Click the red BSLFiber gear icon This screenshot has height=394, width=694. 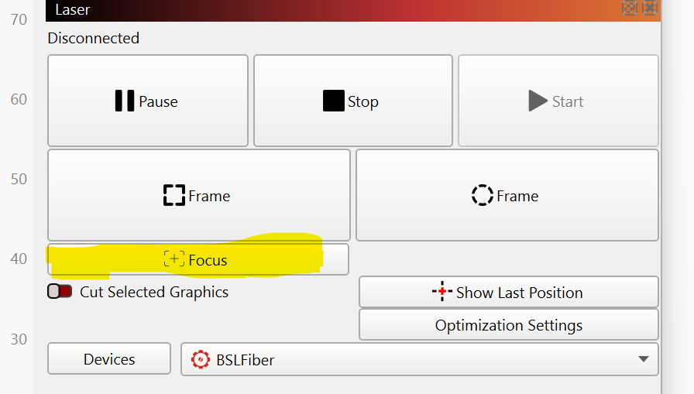(x=201, y=359)
